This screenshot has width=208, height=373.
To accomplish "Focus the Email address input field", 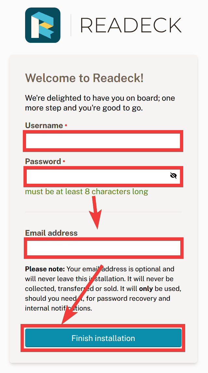I will [x=103, y=248].
